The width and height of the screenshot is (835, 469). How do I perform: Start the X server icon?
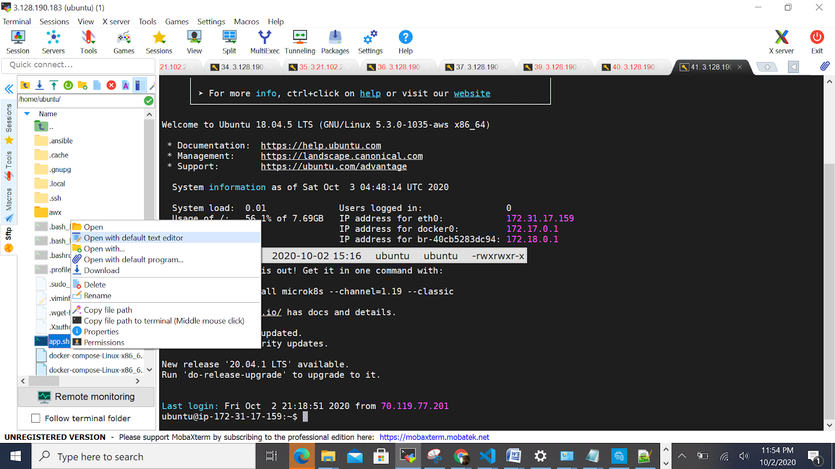[781, 42]
